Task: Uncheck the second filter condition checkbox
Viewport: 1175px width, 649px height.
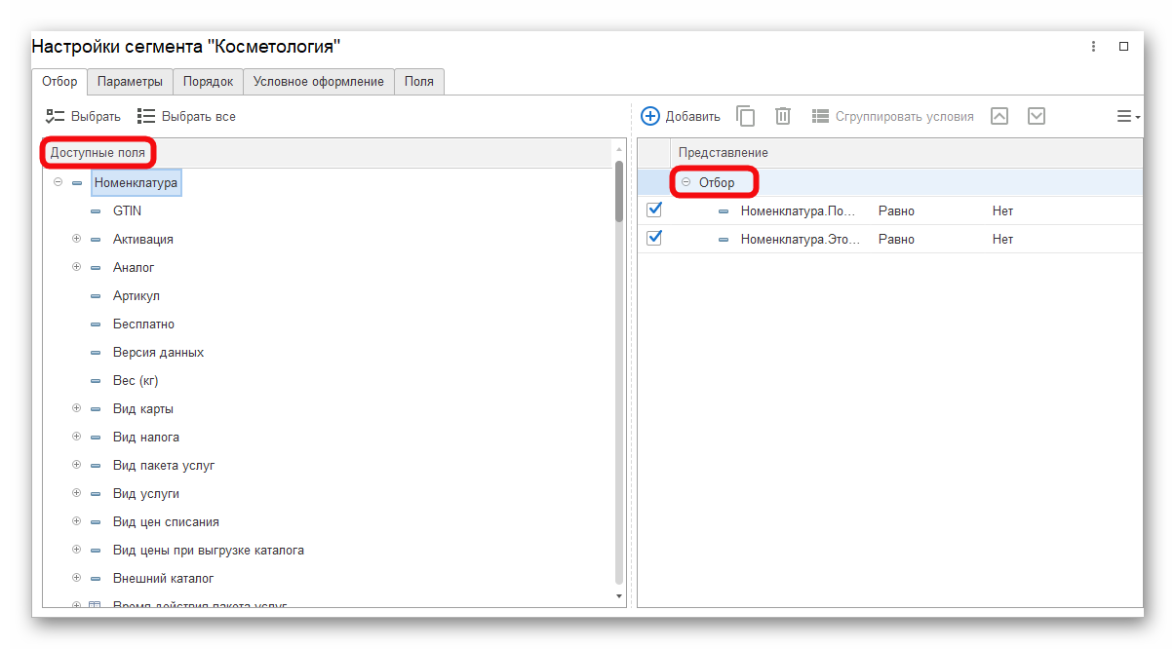Action: tap(654, 238)
